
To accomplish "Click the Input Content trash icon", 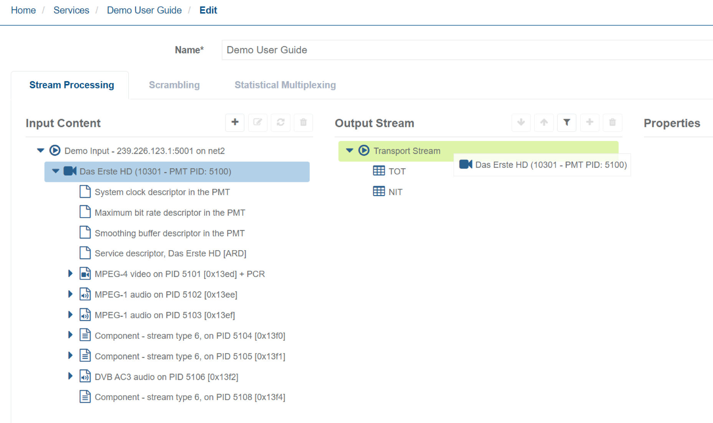I will click(303, 123).
